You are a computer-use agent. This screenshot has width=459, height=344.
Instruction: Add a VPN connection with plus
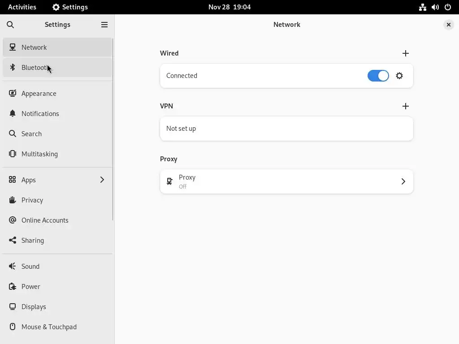click(x=405, y=106)
